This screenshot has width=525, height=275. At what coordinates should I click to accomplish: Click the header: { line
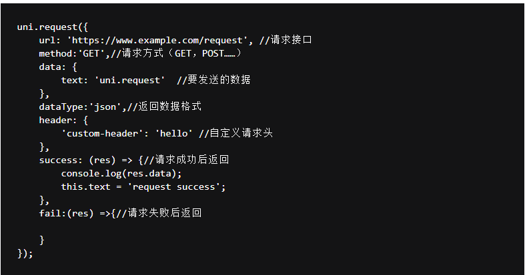point(63,121)
